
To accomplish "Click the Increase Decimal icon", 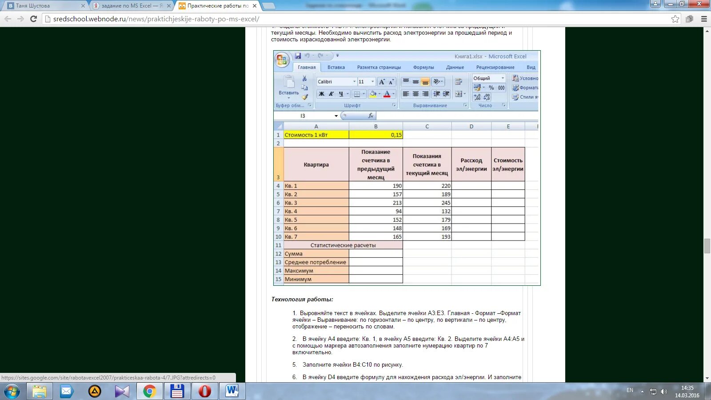I will coord(477,97).
